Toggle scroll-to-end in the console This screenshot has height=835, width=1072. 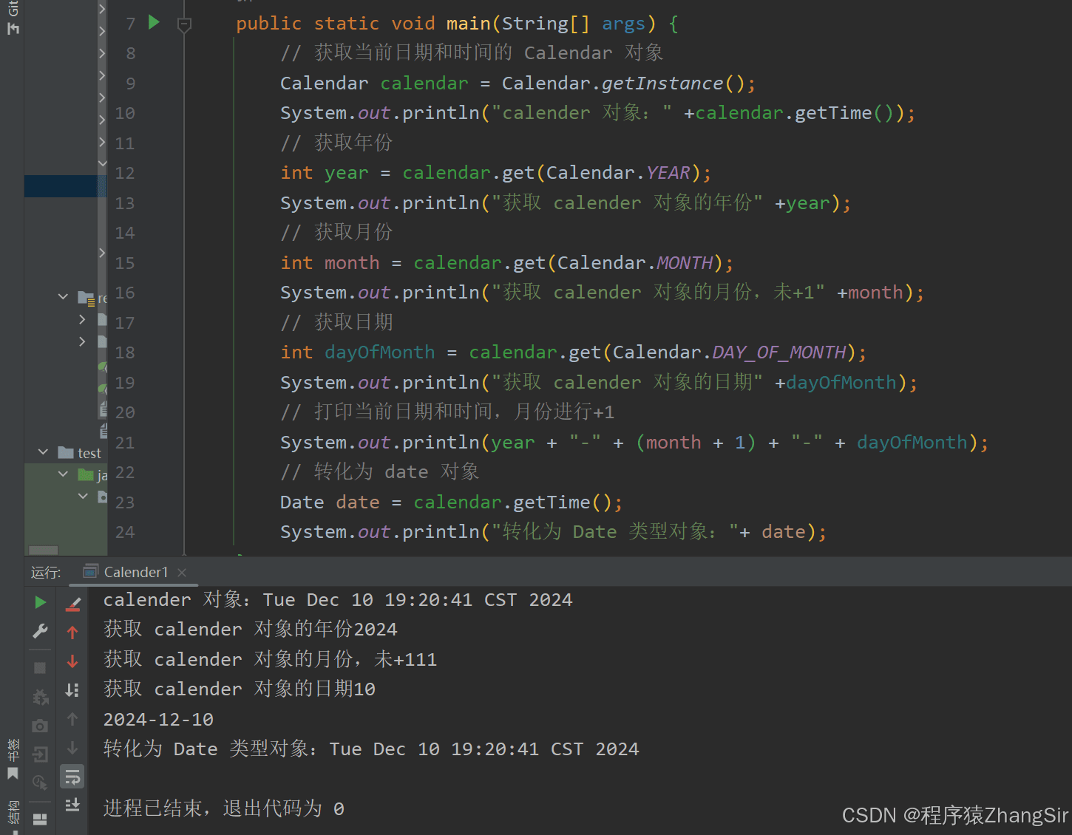point(72,805)
